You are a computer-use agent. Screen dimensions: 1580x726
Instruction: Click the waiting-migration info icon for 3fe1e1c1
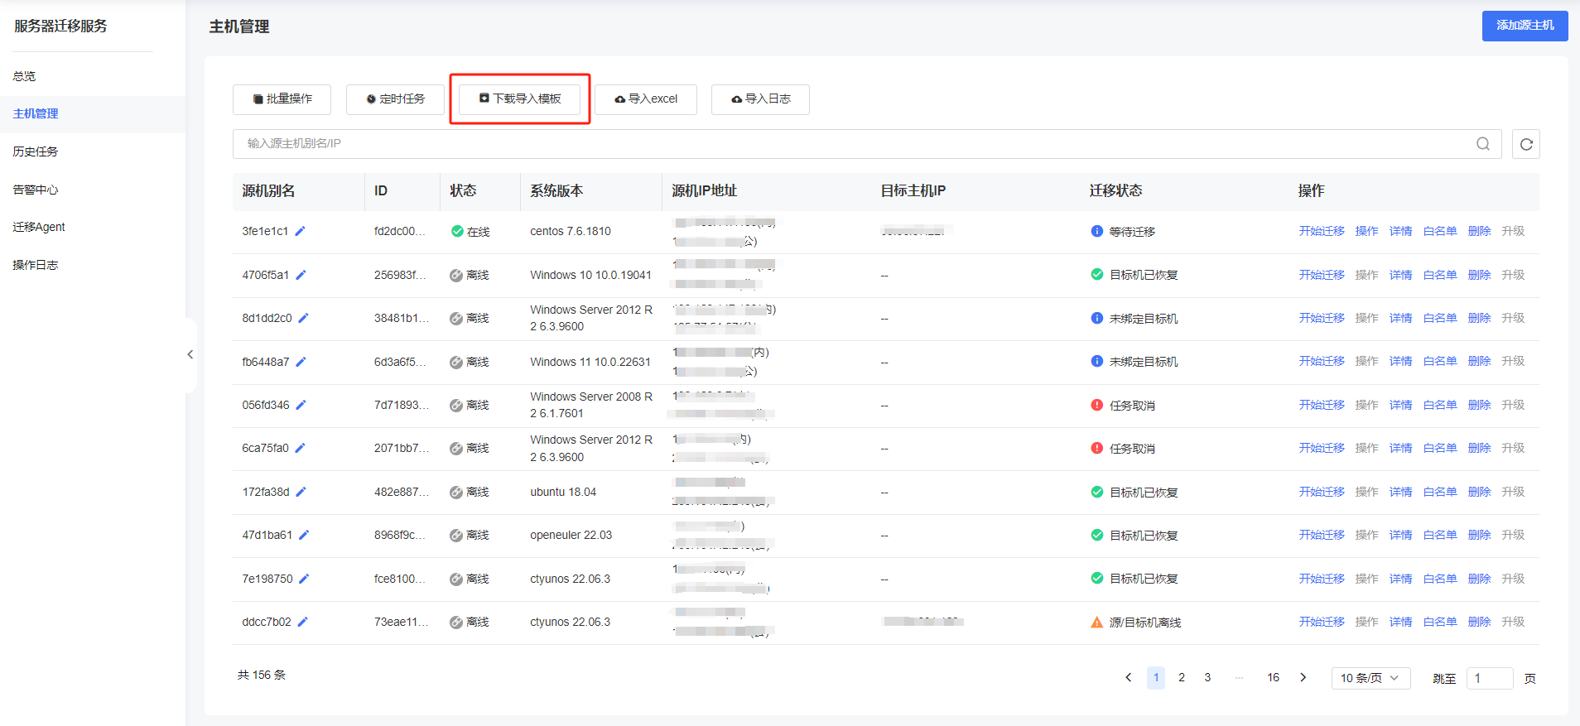(1096, 231)
